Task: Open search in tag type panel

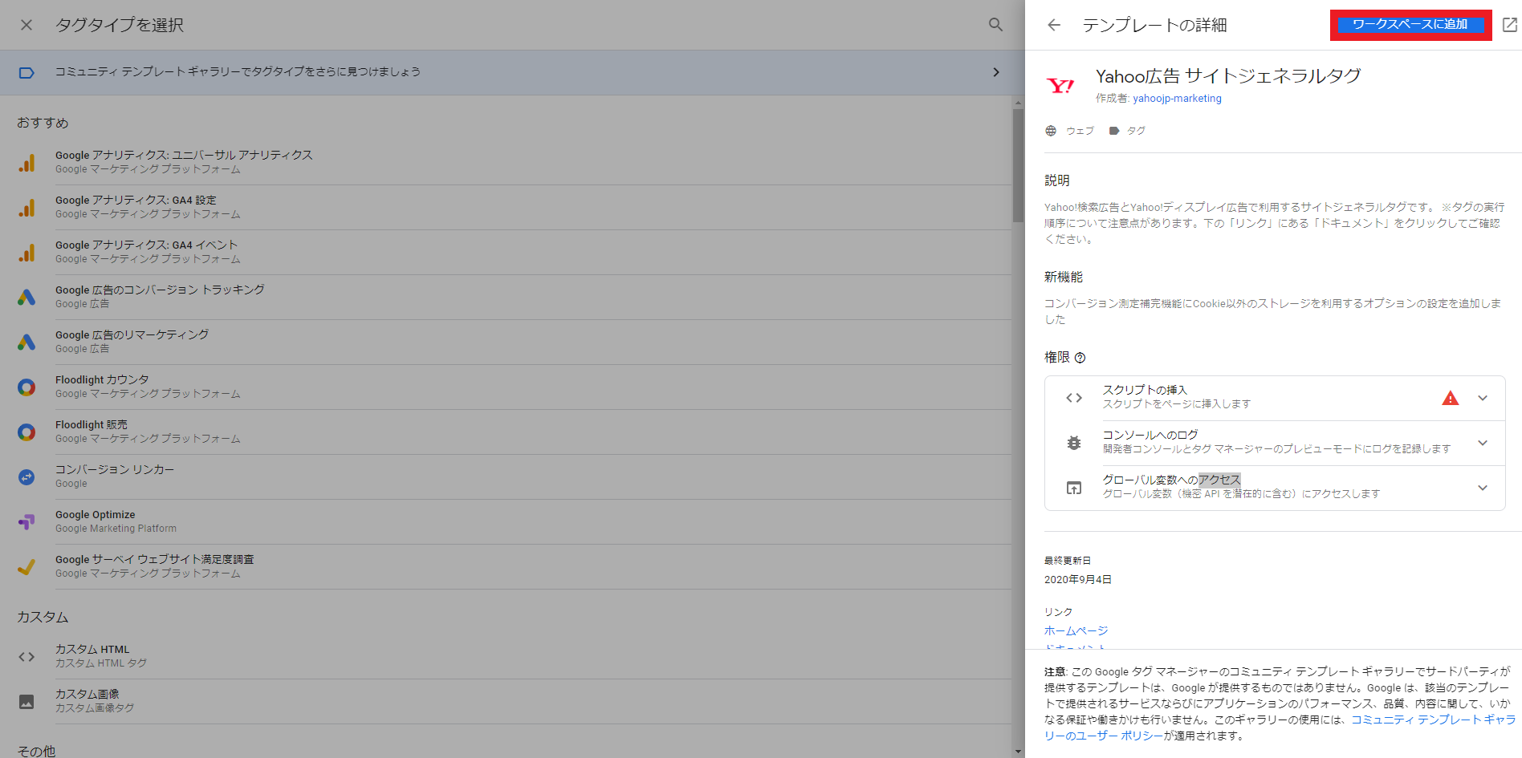Action: pyautogui.click(x=995, y=25)
